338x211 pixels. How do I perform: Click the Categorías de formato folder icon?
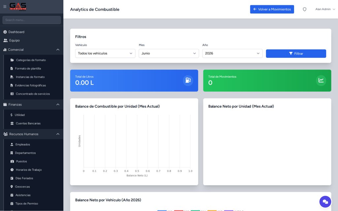click(x=12, y=60)
